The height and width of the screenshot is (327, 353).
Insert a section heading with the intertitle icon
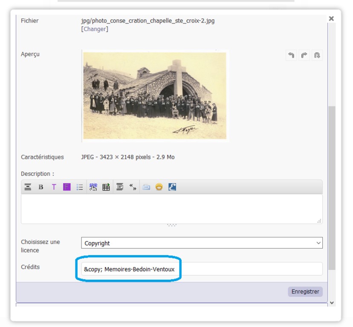point(28,187)
